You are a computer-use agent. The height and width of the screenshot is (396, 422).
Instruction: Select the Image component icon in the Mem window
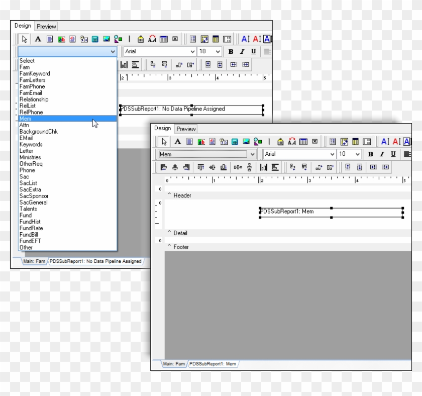click(246, 142)
